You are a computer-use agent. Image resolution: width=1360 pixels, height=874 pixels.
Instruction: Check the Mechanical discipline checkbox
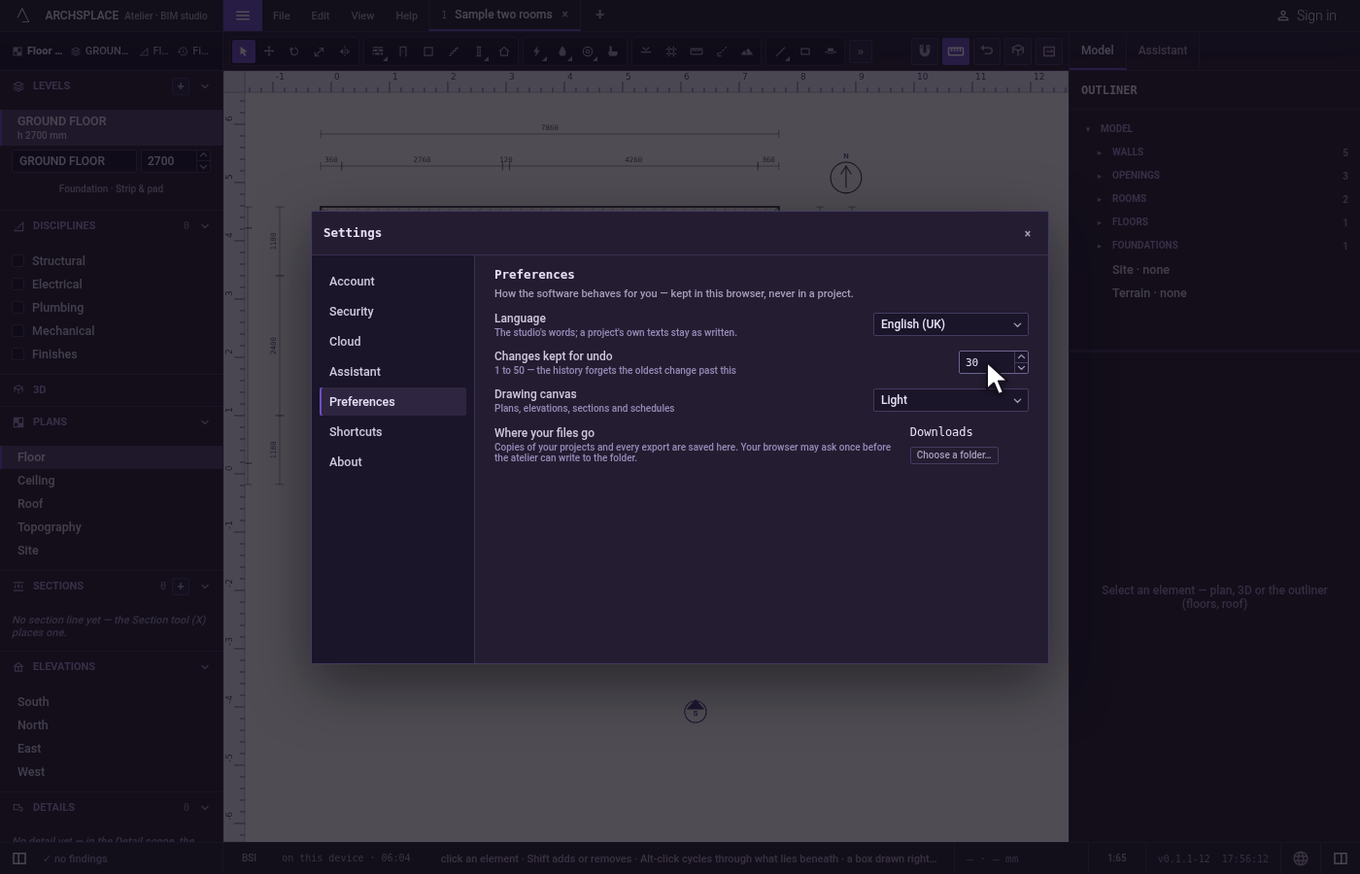pos(17,331)
